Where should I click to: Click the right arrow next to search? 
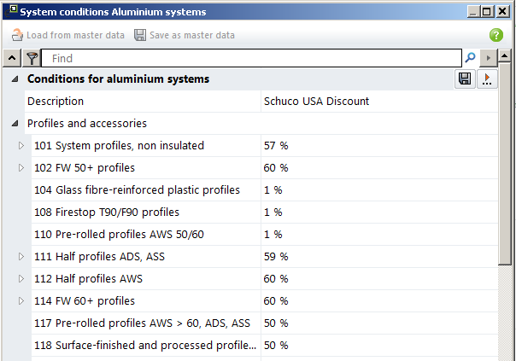pyautogui.click(x=488, y=58)
